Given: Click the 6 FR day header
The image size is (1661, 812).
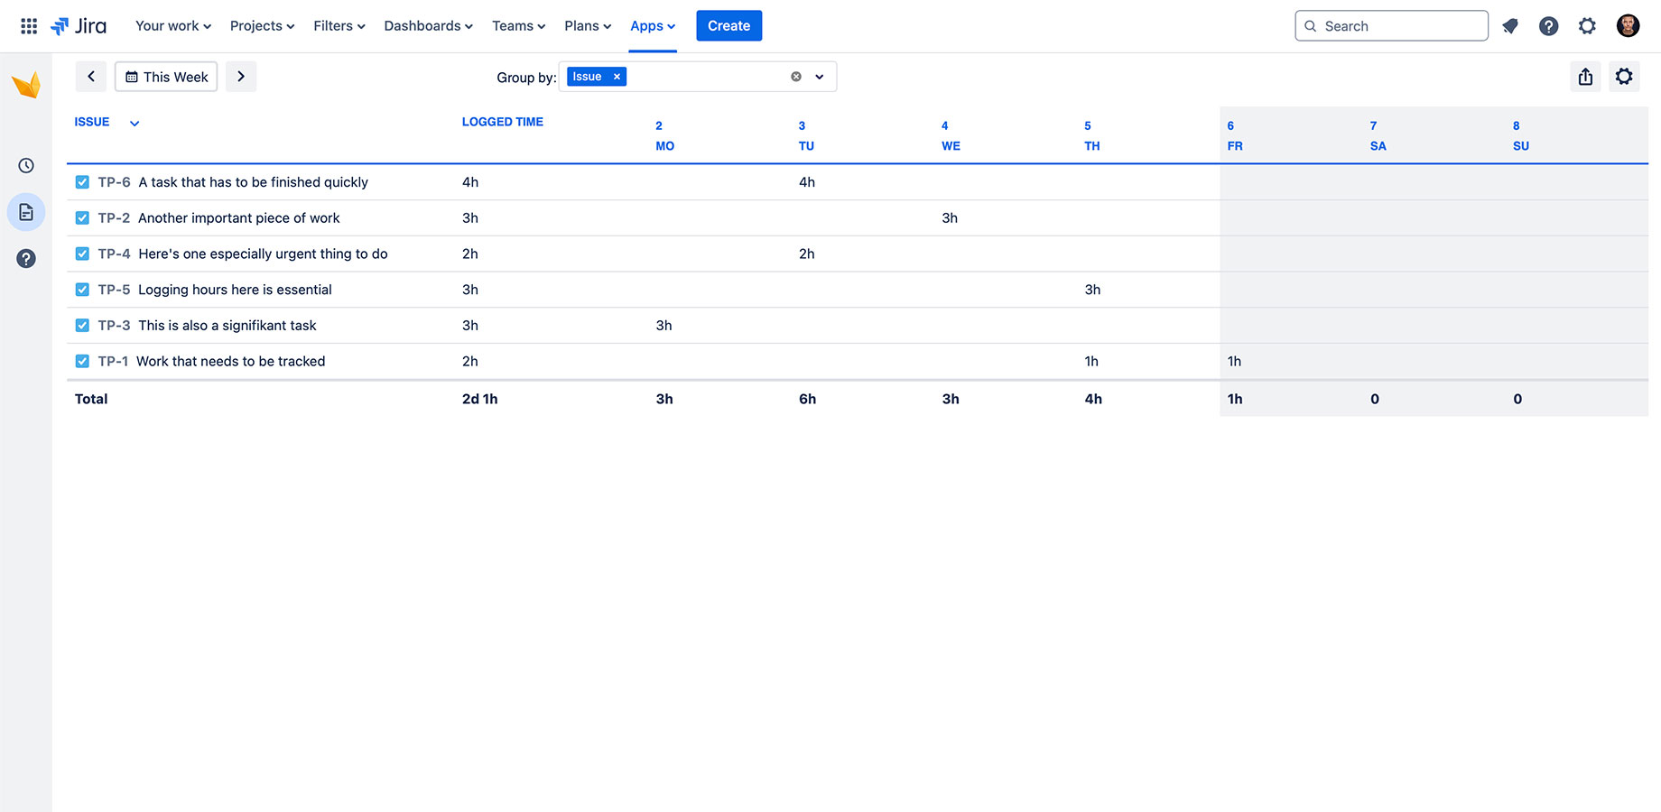Looking at the screenshot, I should (1235, 135).
